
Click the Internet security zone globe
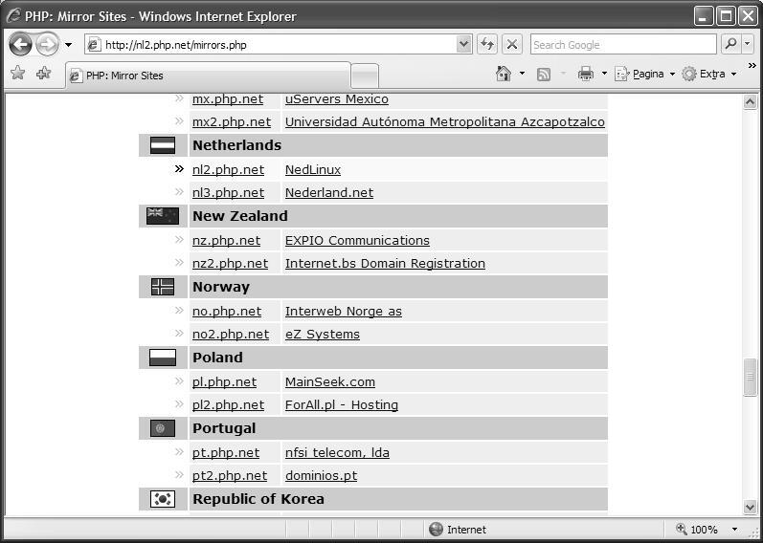(436, 530)
